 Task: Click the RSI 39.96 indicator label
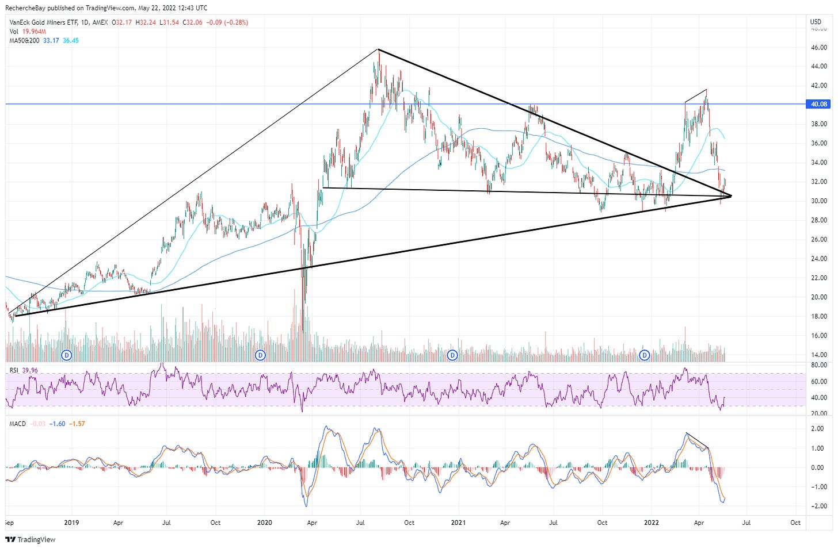click(24, 370)
